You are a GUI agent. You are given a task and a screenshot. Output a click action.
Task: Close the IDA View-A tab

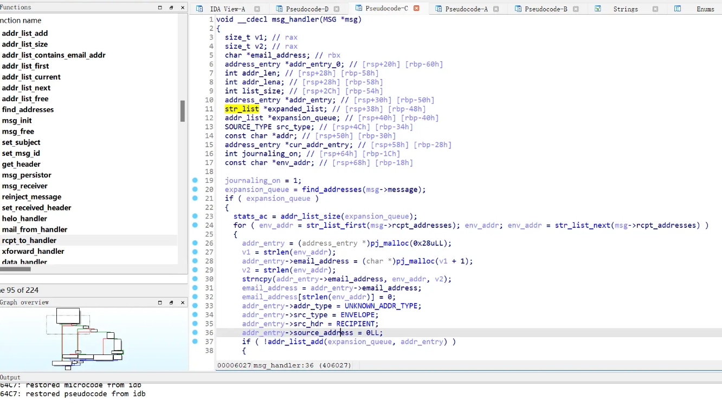pyautogui.click(x=257, y=9)
